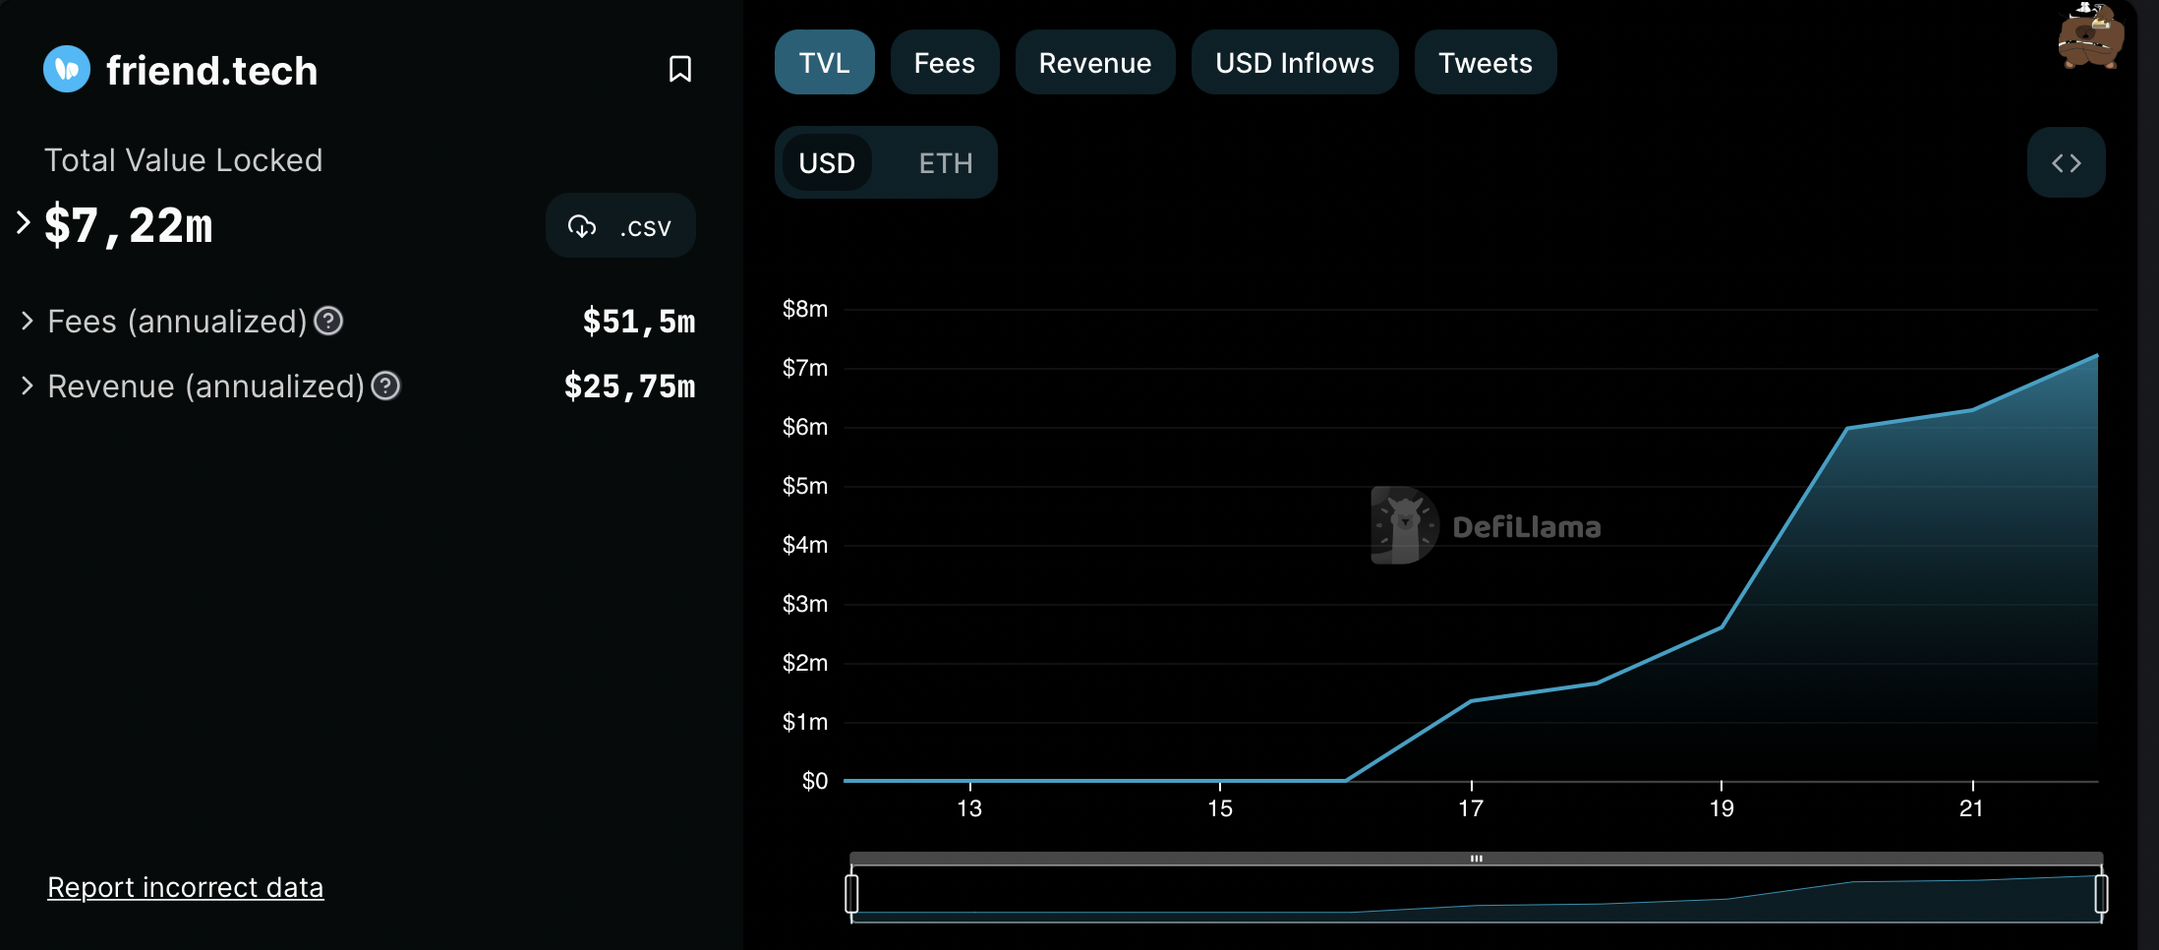This screenshot has height=950, width=2159.
Task: Open the Report incorrect data link
Action: [x=186, y=887]
